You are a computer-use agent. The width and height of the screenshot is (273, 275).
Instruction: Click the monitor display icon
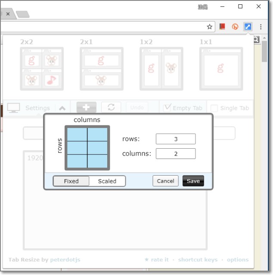pyautogui.click(x=14, y=108)
